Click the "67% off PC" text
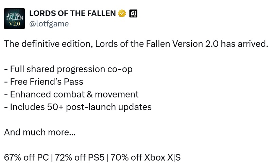 coord(26,158)
